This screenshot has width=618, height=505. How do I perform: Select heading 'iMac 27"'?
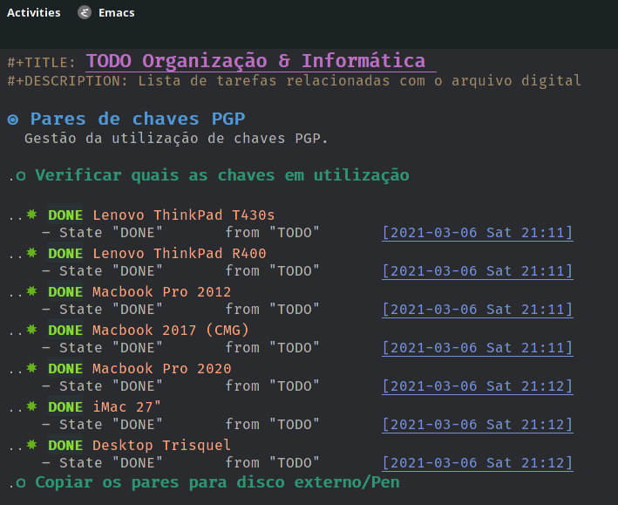click(127, 406)
